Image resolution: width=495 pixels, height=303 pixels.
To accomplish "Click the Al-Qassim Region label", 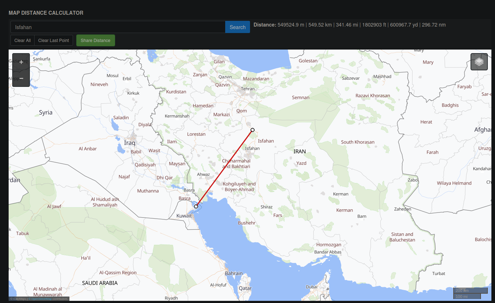I will coord(118,272).
